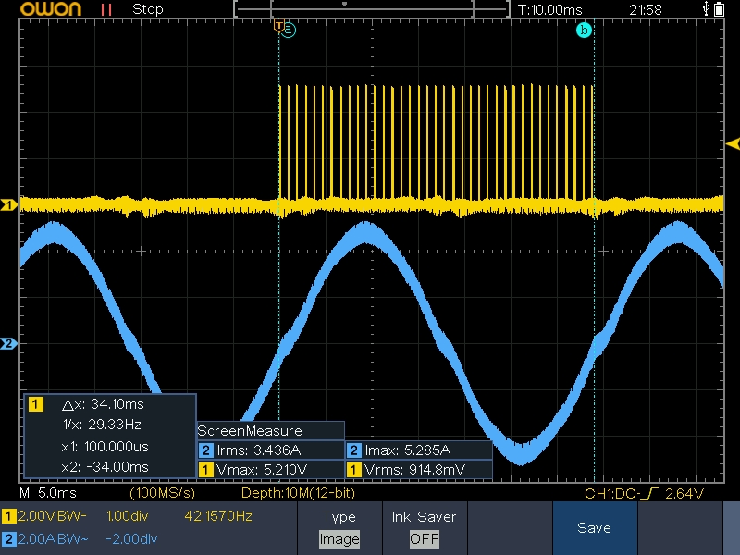
Task: Click the rising edge trigger symbol
Action: coord(652,494)
